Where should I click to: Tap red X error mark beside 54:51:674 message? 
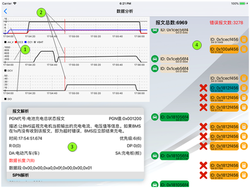click(203, 88)
